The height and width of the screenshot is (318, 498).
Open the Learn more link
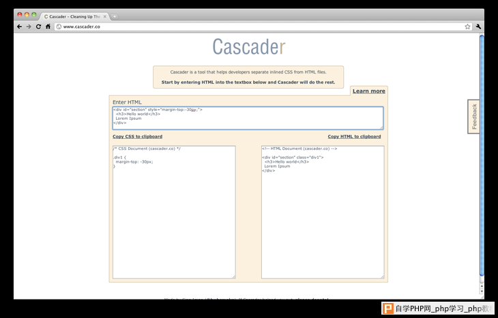369,91
